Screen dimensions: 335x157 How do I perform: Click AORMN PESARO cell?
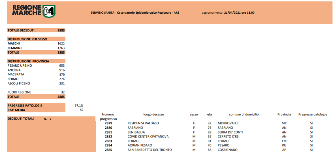(x=140, y=145)
